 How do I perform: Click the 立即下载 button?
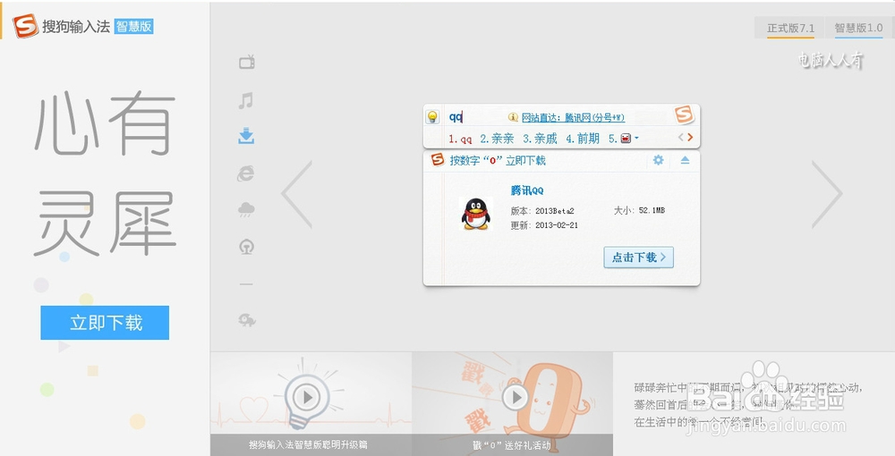click(105, 323)
